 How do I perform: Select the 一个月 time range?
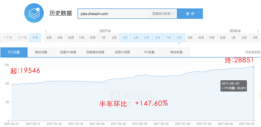point(8,38)
